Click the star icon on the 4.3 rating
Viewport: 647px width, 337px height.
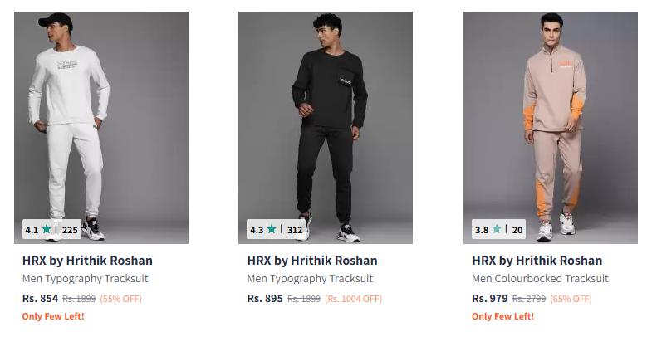point(272,229)
